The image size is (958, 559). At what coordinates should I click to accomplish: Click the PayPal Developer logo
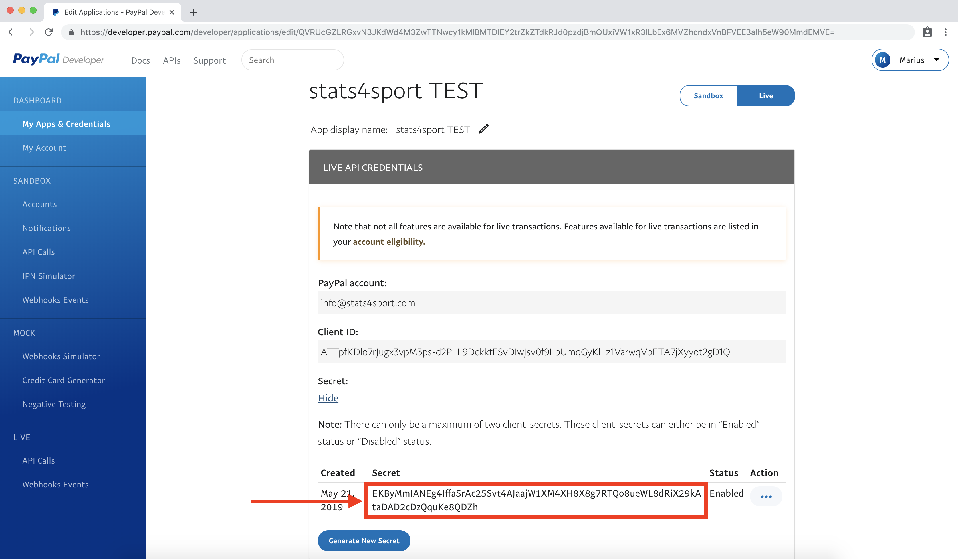(x=58, y=60)
